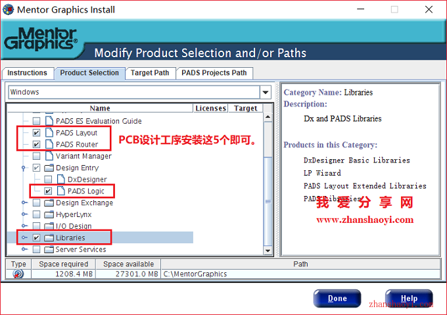Screen dimensions: 447x315
Task: Check the Server Services checkbox
Action: tap(36, 249)
